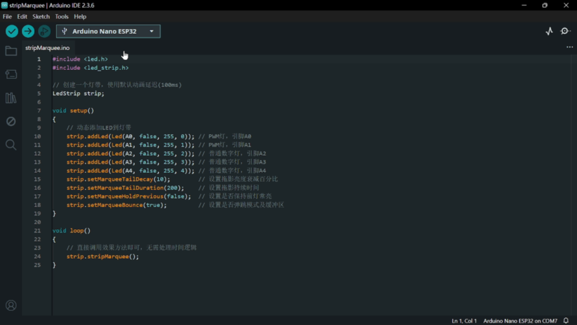
Task: Click the Ln 1, Col 1 cursor position indicator
Action: click(464, 321)
